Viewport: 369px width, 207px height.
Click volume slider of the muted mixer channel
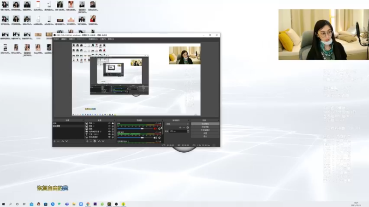click(135, 129)
